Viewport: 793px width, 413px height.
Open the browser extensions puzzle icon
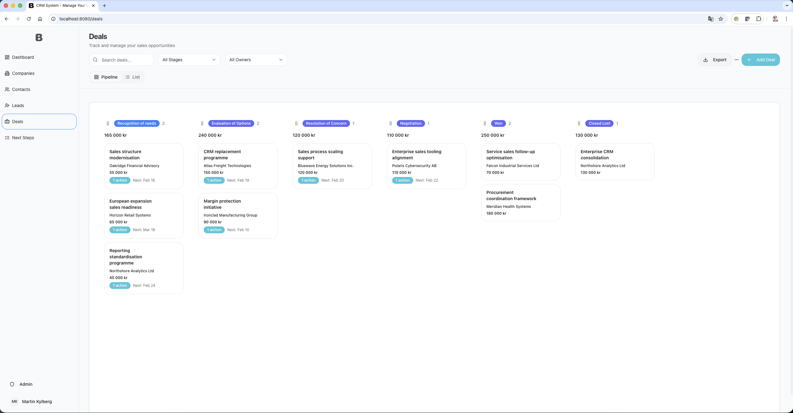pyautogui.click(x=759, y=19)
